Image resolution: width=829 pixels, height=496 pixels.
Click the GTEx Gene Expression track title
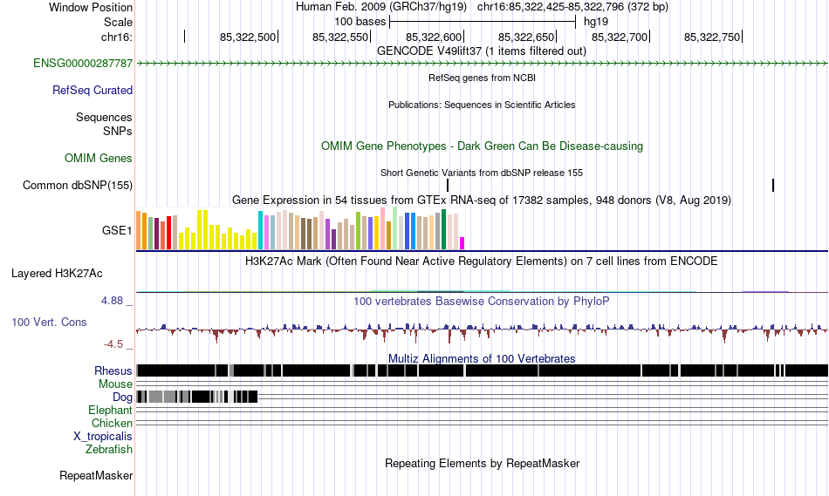coord(482,200)
